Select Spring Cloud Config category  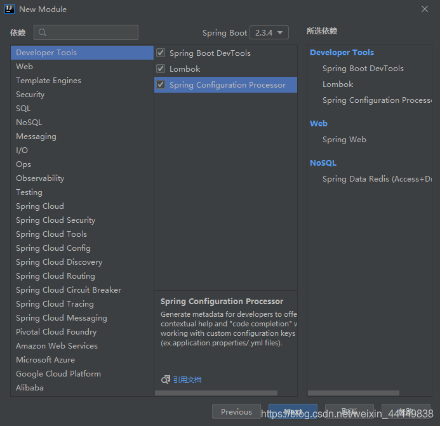(x=82, y=248)
